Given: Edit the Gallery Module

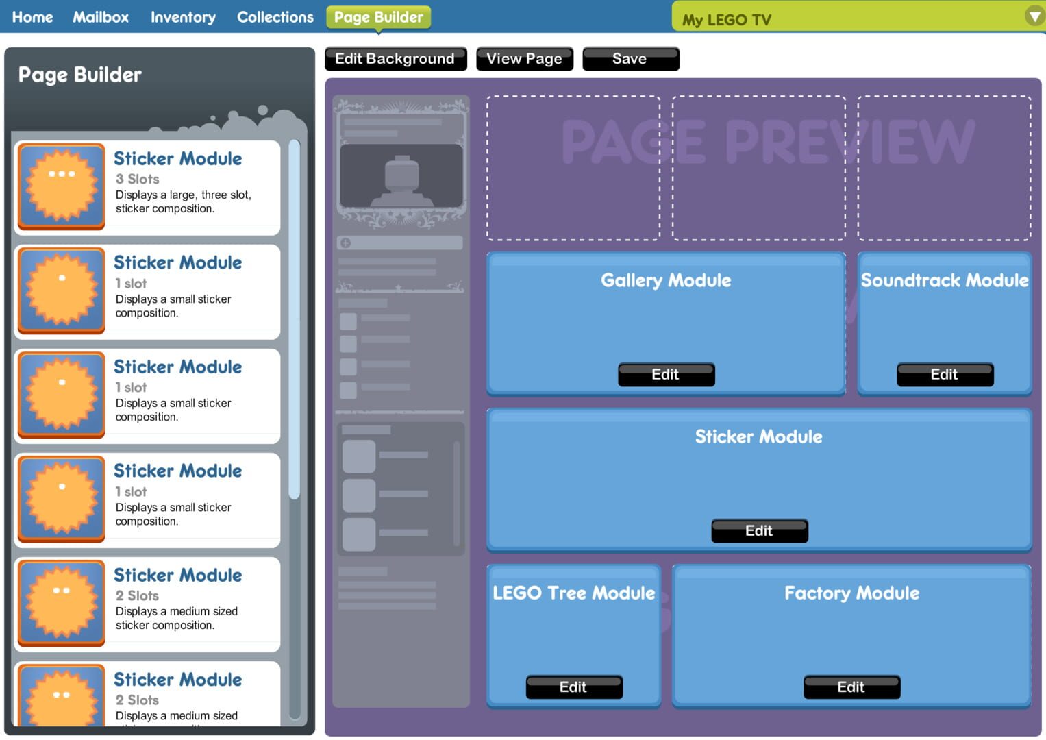Looking at the screenshot, I should (666, 374).
